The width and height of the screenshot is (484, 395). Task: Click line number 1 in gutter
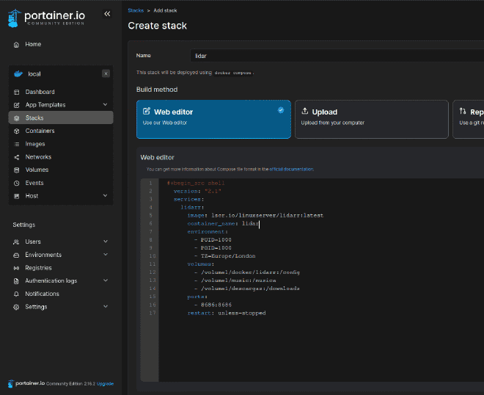pos(150,184)
